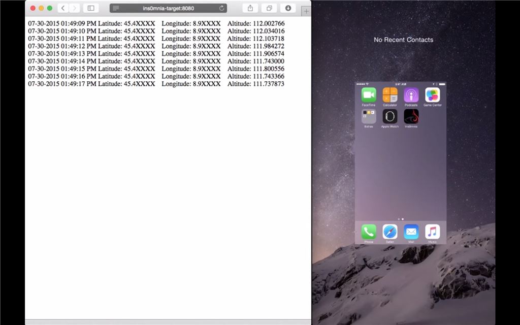Open Safari from the iPhone dock
The height and width of the screenshot is (325, 520).
click(390, 232)
